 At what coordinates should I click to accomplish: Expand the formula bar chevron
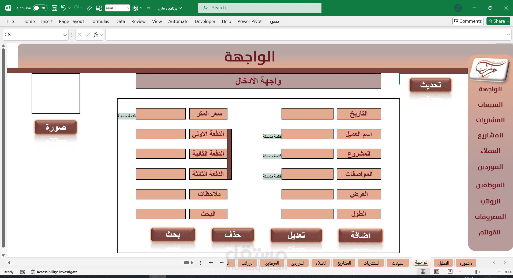508,34
